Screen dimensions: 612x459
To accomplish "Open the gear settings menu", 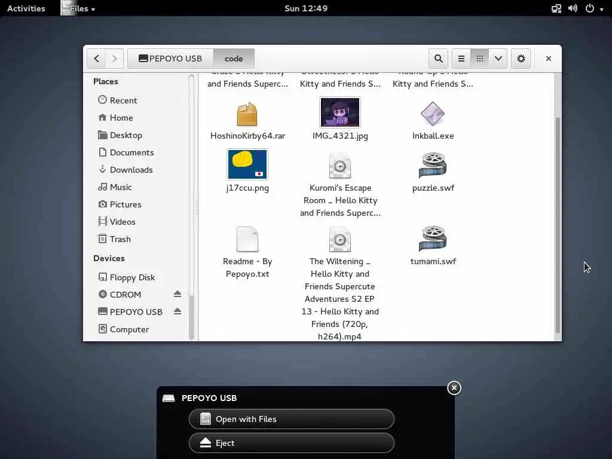I will (521, 59).
